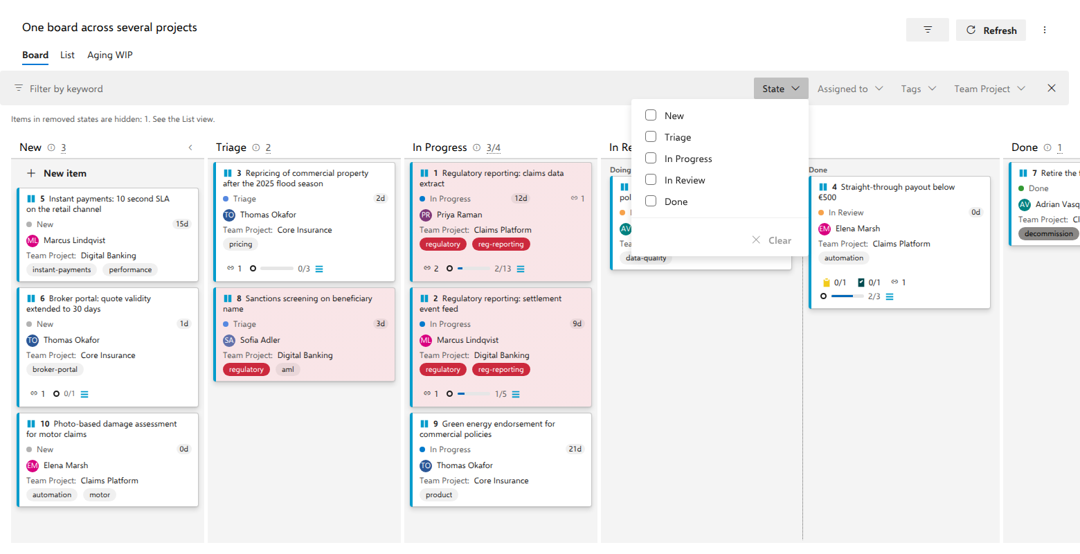The width and height of the screenshot is (1080, 554).
Task: Click the 15d age badge on card 5
Action: (x=182, y=224)
